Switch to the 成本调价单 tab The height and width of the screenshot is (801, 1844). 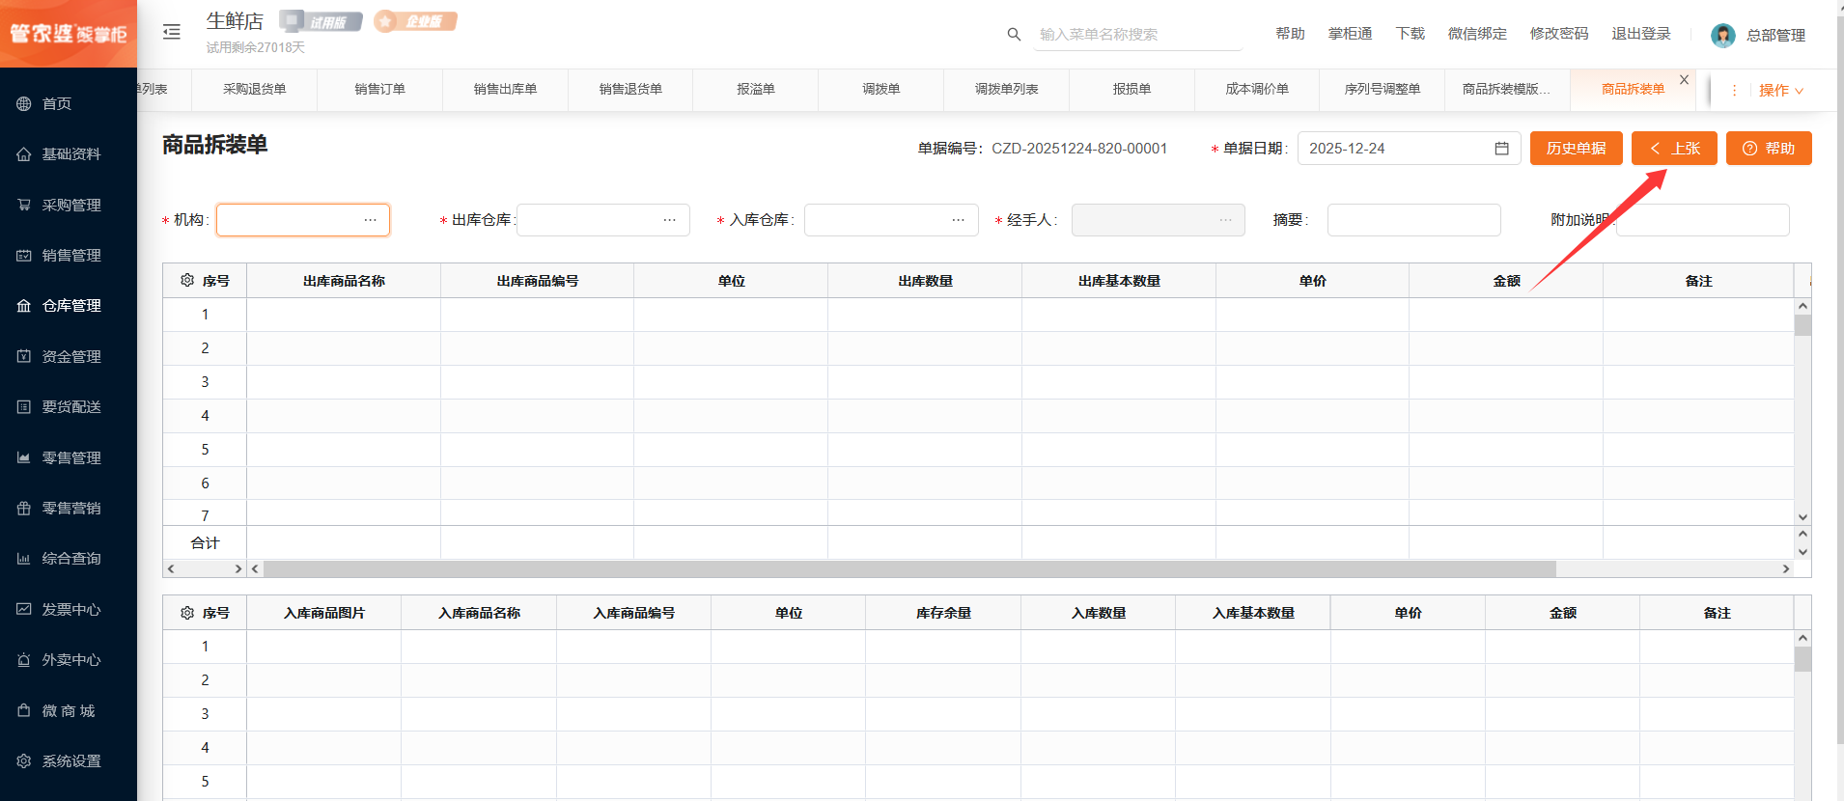point(1256,90)
